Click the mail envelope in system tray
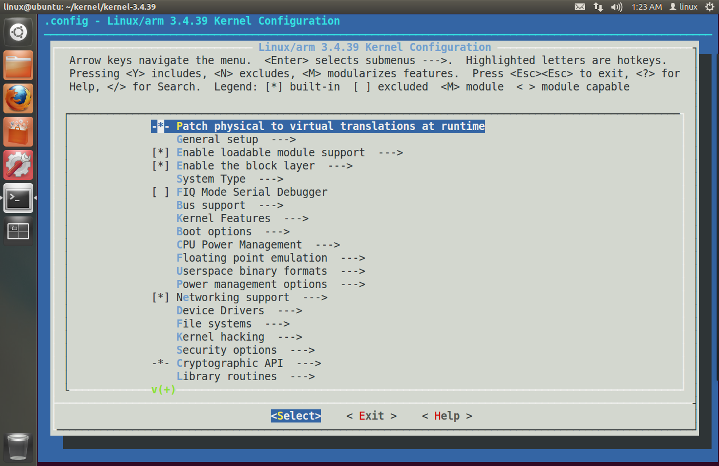The image size is (719, 466). coord(580,7)
